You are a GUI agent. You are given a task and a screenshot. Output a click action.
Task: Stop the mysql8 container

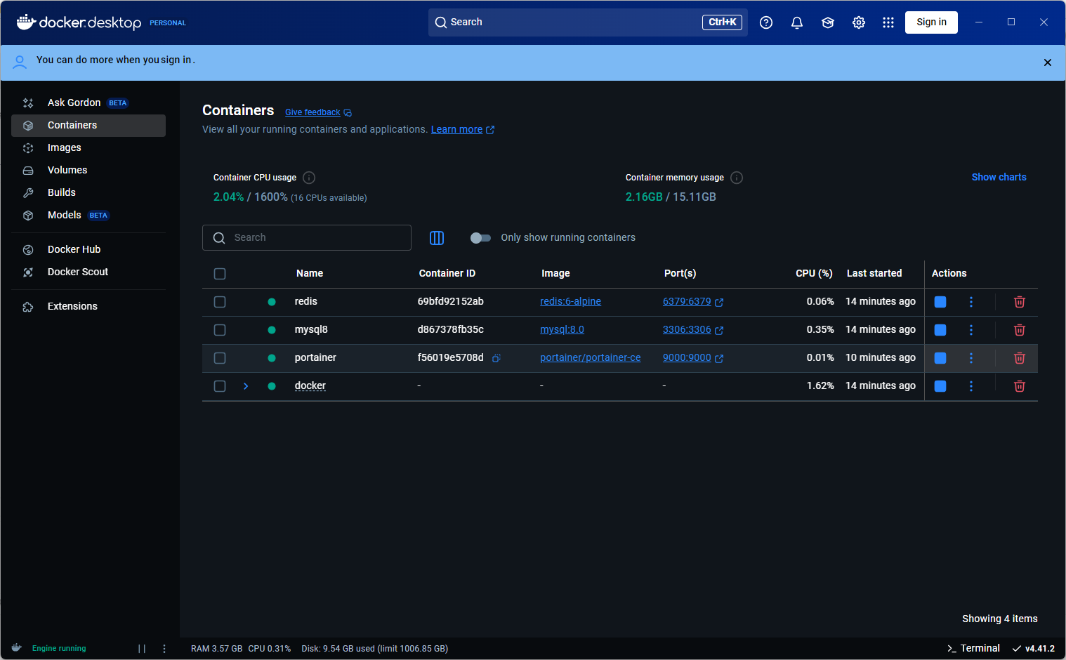940,330
